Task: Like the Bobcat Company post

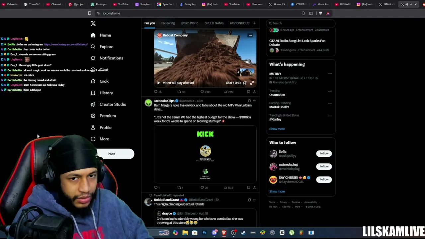Action: (205, 92)
